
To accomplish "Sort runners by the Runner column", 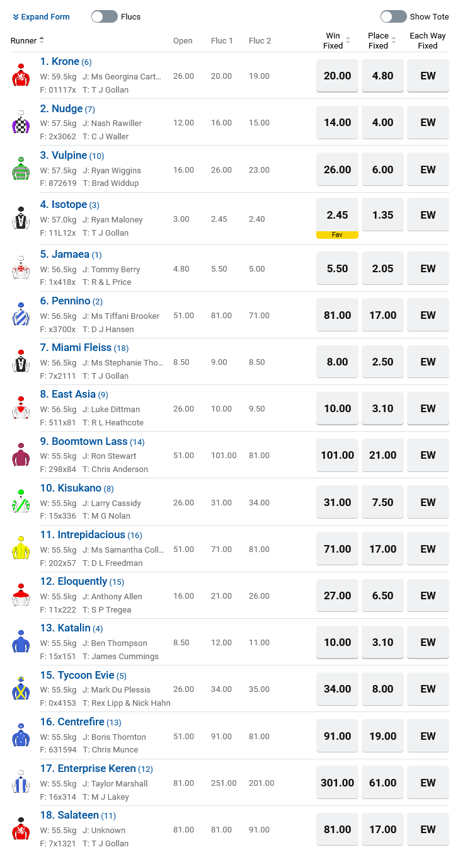I will coord(27,41).
